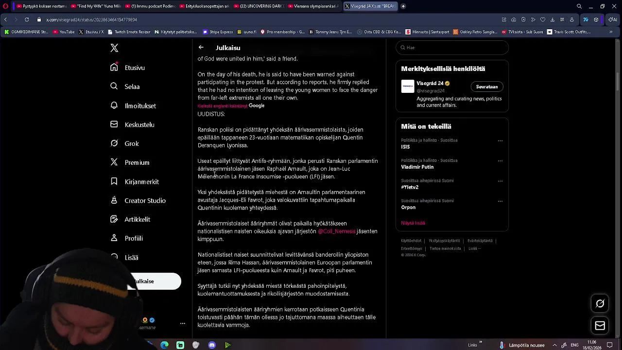Screen dimensions: 622x350
Task: Click the Opera snapshot camera icon
Action: (514, 19)
